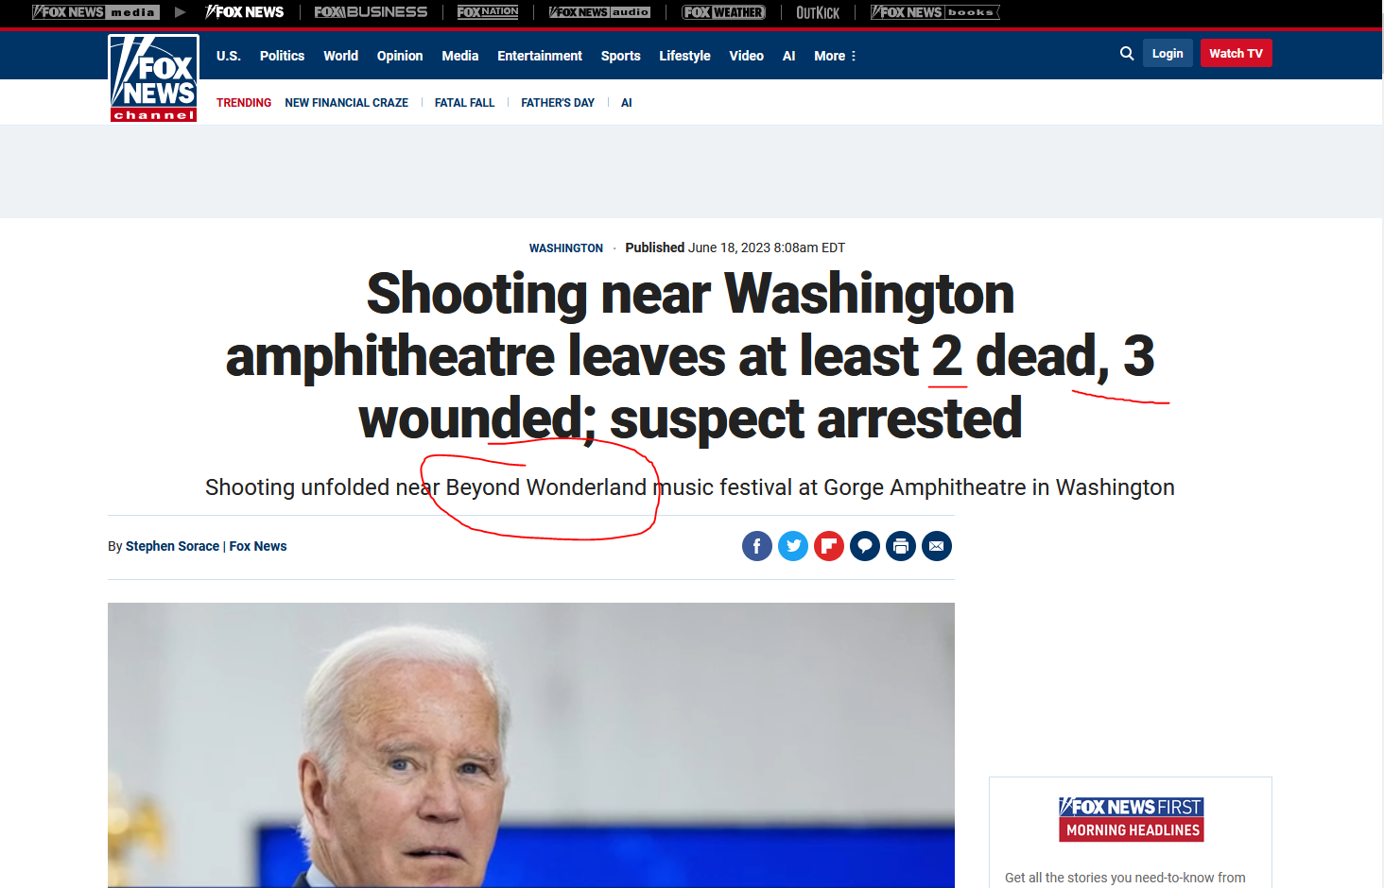This screenshot has width=1384, height=888.
Task: Click the Watch TV button
Action: 1236,53
